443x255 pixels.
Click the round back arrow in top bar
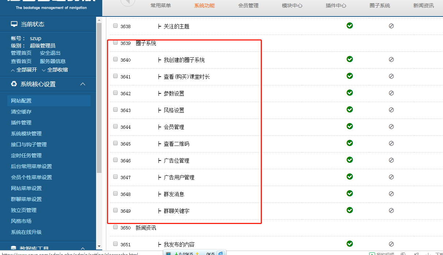pos(127,2)
